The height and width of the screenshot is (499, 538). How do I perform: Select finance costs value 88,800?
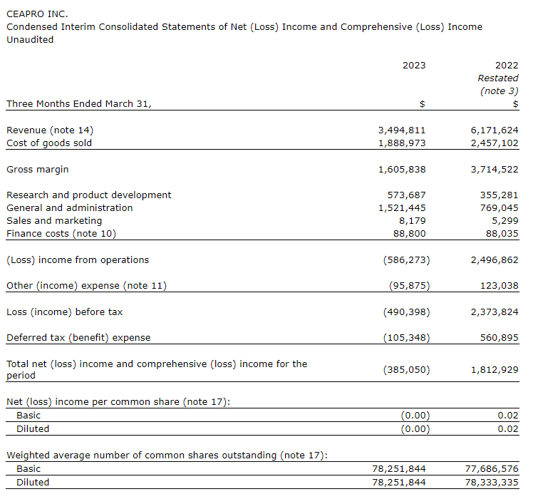click(409, 234)
